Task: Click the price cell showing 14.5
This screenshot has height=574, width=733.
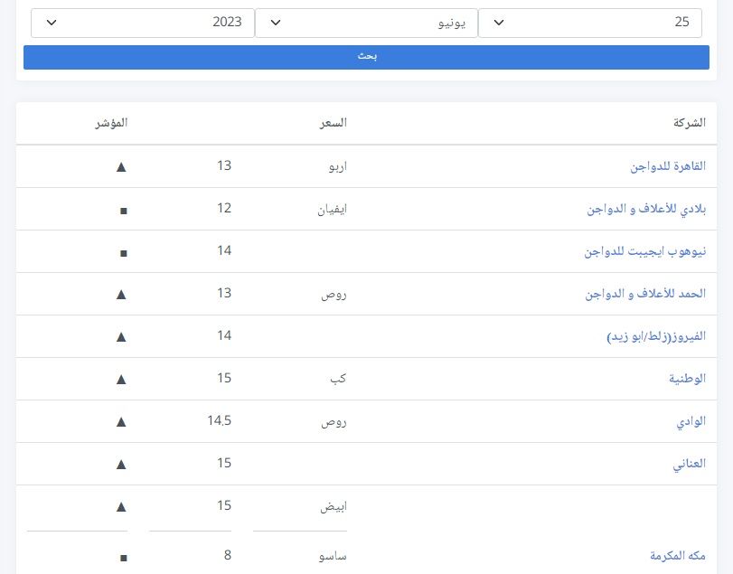Action: pyautogui.click(x=217, y=420)
